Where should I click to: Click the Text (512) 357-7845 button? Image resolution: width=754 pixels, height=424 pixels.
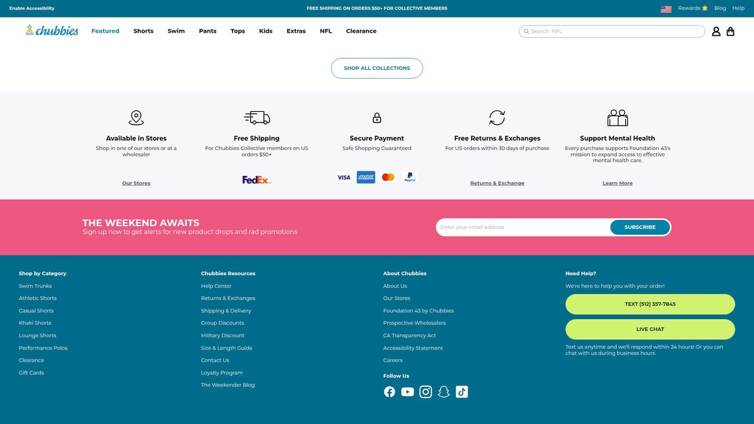[x=650, y=304]
